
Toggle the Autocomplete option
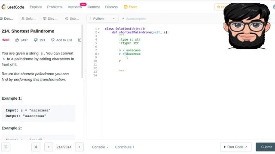(134, 19)
